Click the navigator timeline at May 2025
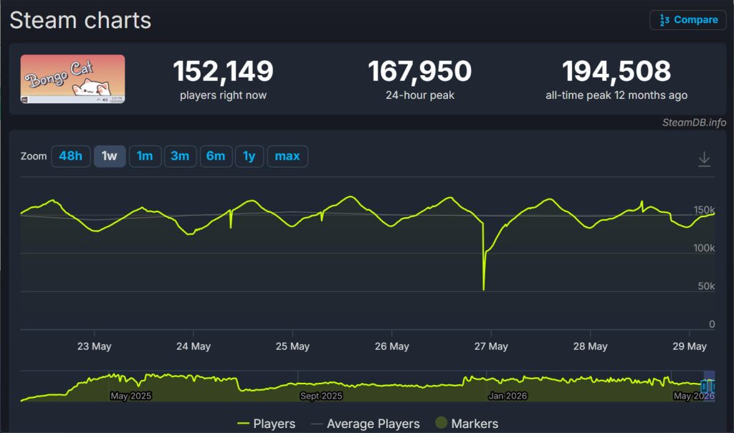Screen dimensions: 734x433 coord(131,396)
